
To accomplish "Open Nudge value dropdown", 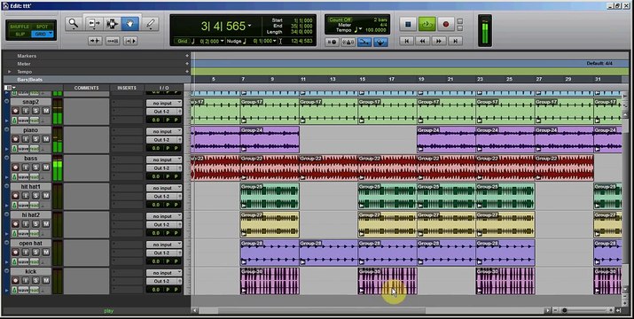I will click(x=275, y=41).
